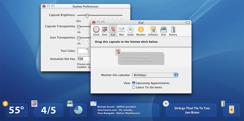
Task: Choose Latest To-Do Items view
Action: point(134,87)
